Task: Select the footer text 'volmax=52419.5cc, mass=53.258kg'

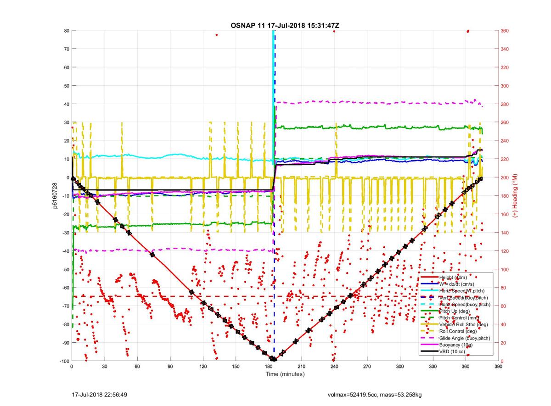Action: click(375, 395)
